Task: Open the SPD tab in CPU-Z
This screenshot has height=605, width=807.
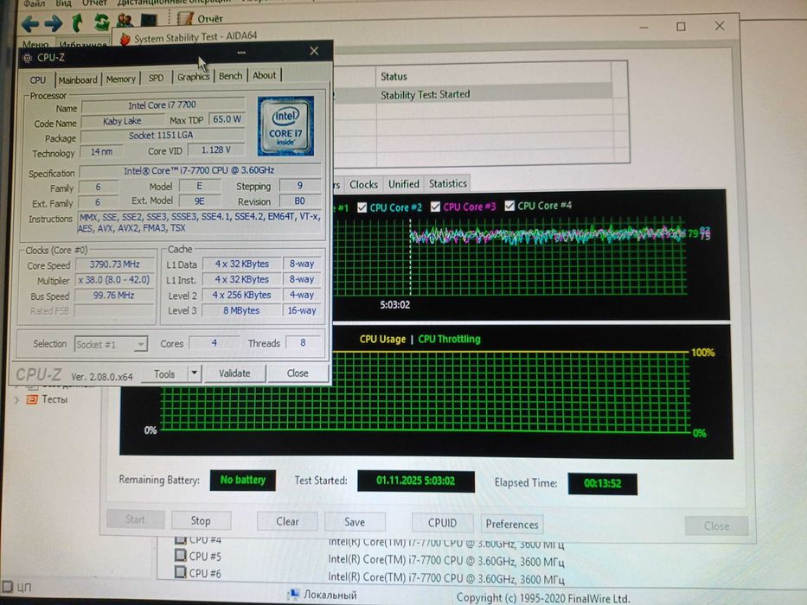Action: pos(156,78)
